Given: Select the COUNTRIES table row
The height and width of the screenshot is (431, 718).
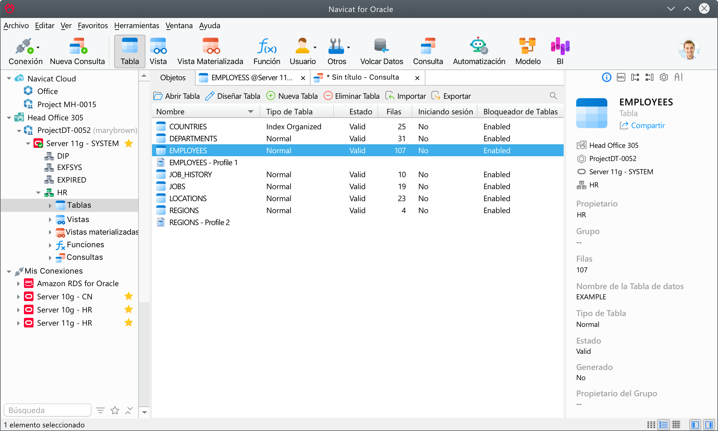Looking at the screenshot, I should (358, 127).
